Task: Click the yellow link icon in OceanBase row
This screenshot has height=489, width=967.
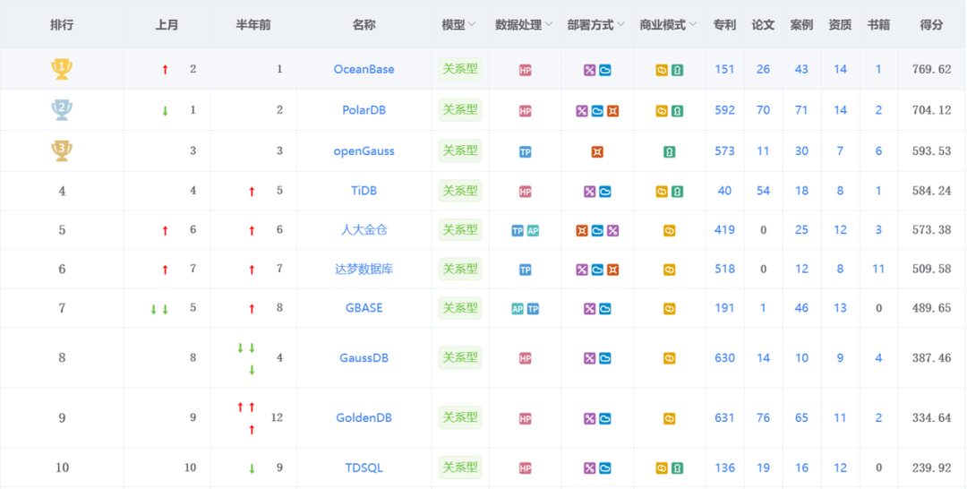Action: click(x=662, y=70)
